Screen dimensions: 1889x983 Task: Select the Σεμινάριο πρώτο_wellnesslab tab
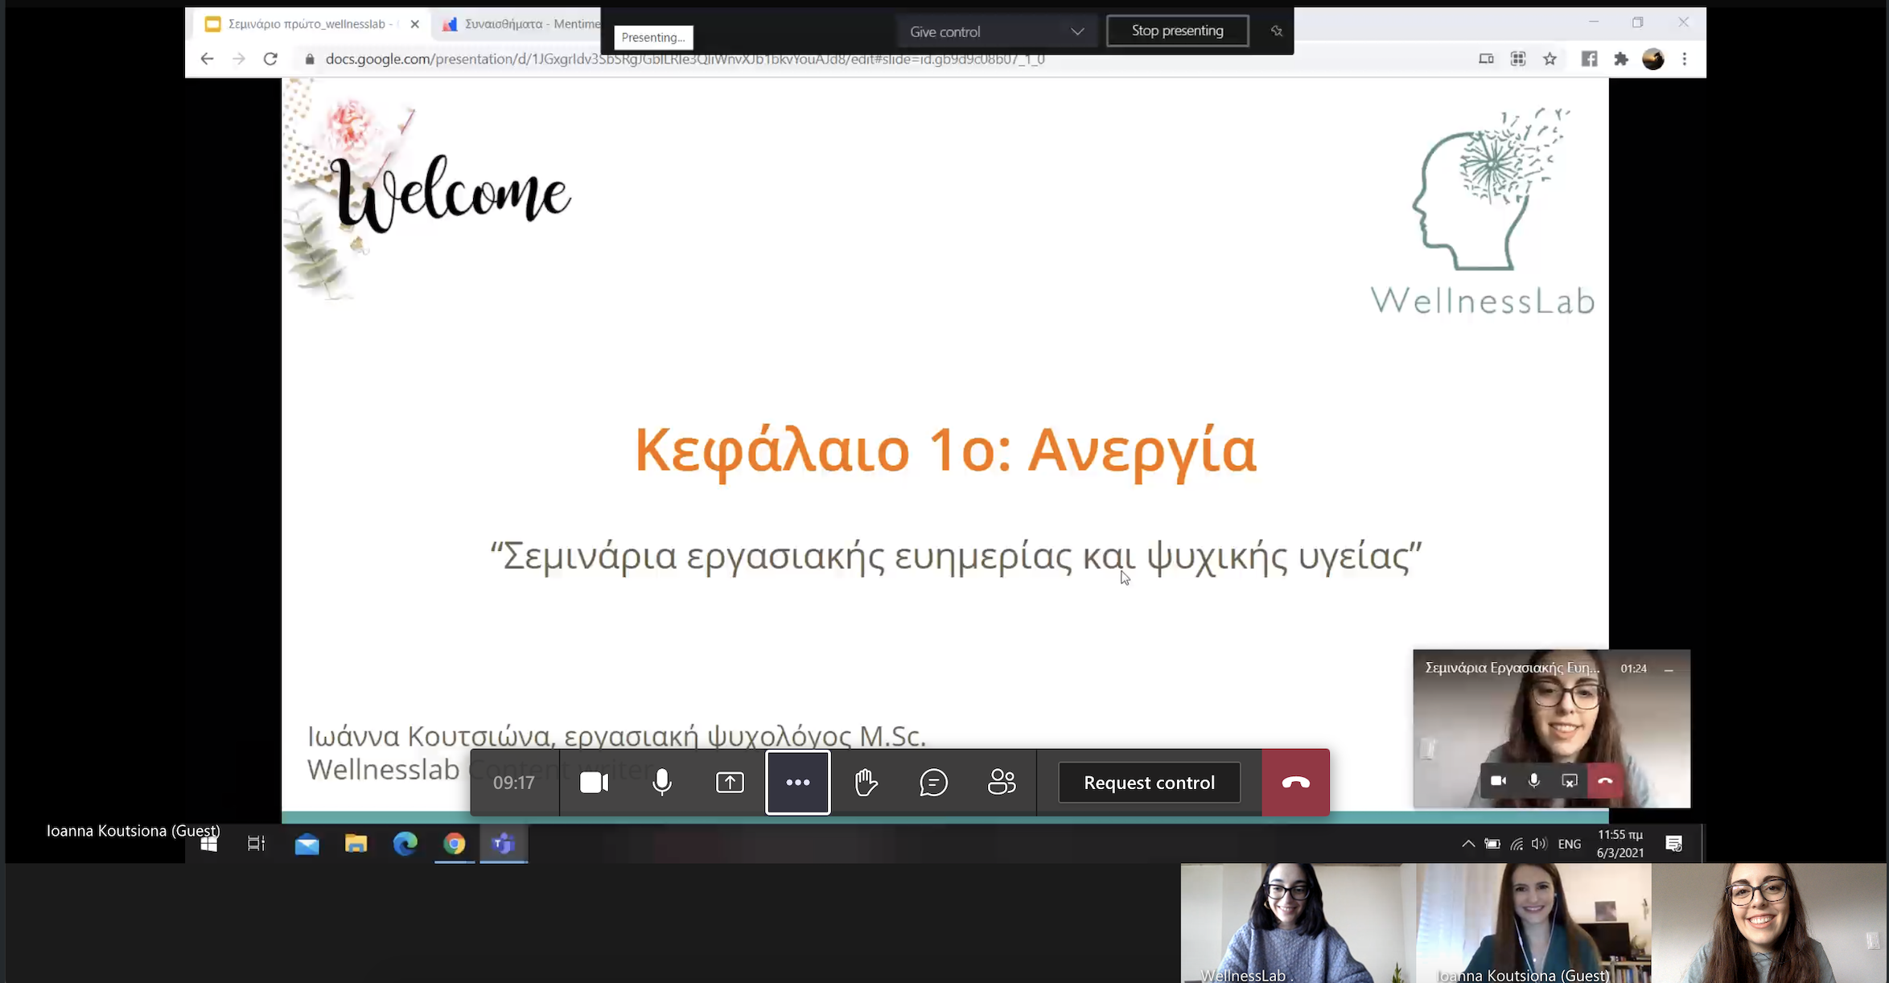pos(311,24)
